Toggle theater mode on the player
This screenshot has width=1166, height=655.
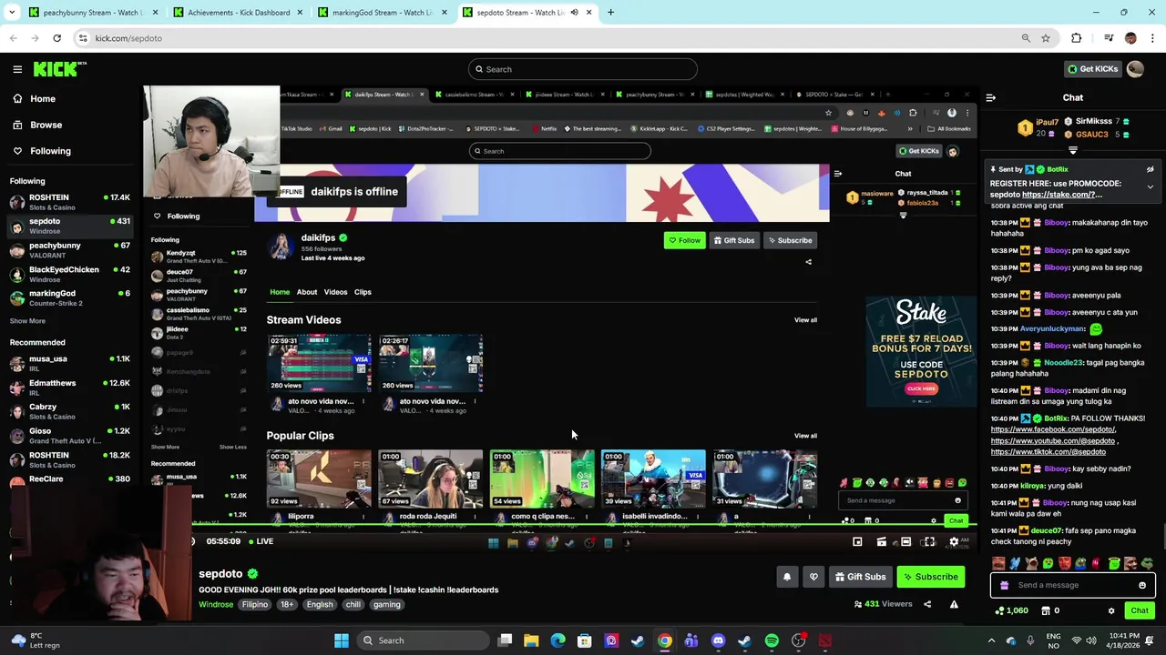point(905,542)
